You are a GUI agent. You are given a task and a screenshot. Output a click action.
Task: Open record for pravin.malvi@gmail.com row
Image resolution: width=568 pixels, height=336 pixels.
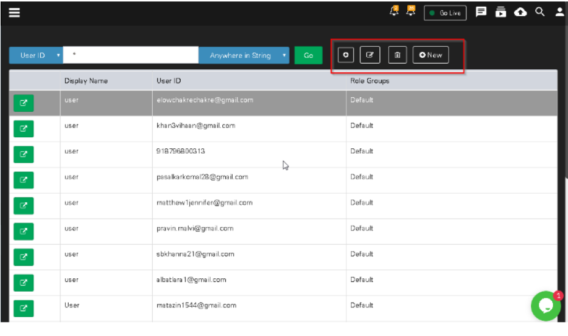pos(24,231)
